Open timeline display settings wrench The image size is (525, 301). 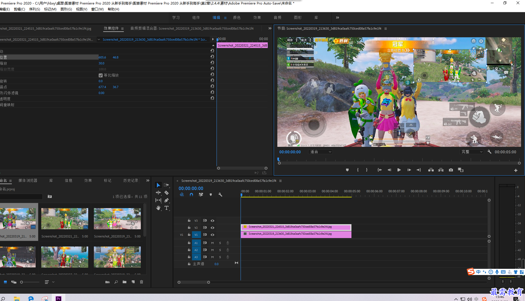tap(220, 195)
